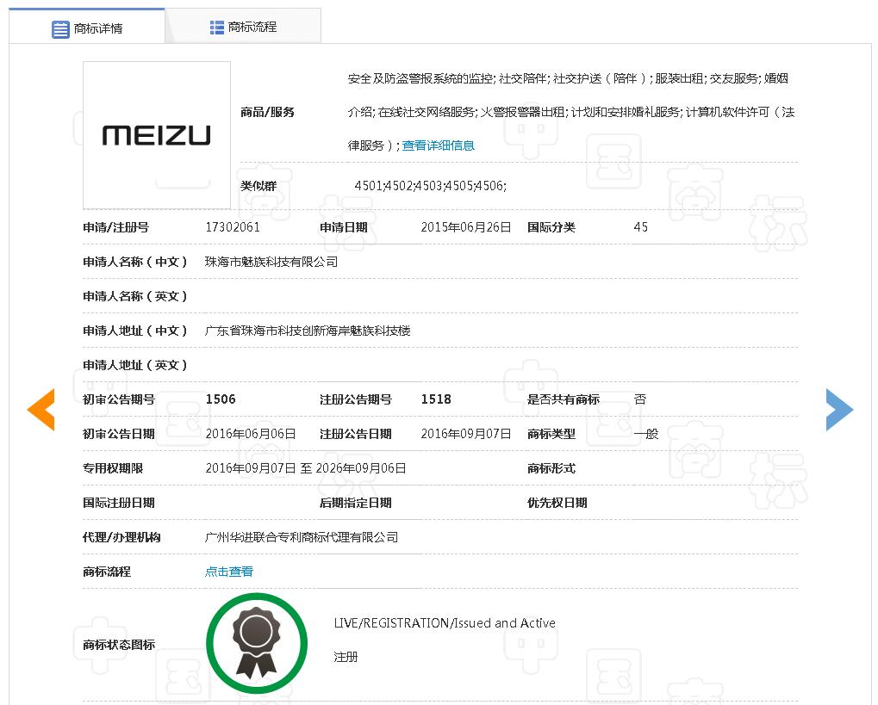Go to next trademark with blue arrow
The width and height of the screenshot is (878, 705).
(x=839, y=410)
